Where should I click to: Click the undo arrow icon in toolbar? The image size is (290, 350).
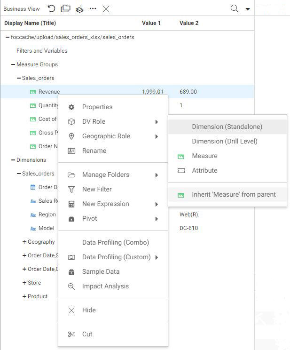point(52,8)
